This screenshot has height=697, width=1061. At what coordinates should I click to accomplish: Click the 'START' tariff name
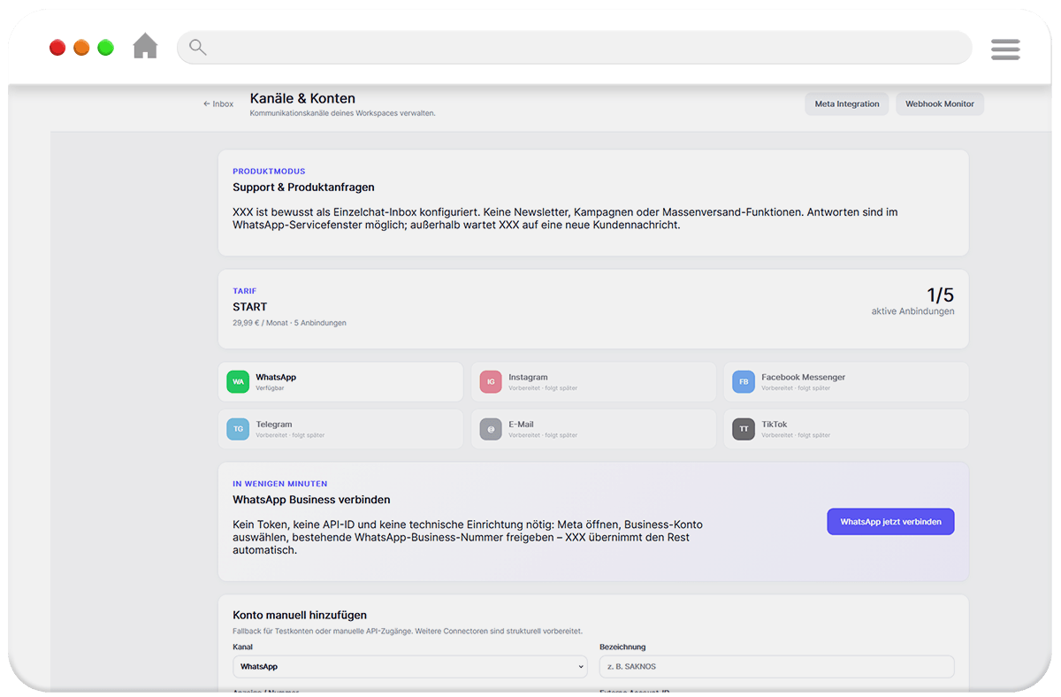[x=250, y=307]
